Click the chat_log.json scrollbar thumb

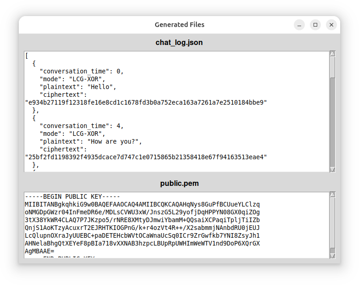[x=332, y=67]
